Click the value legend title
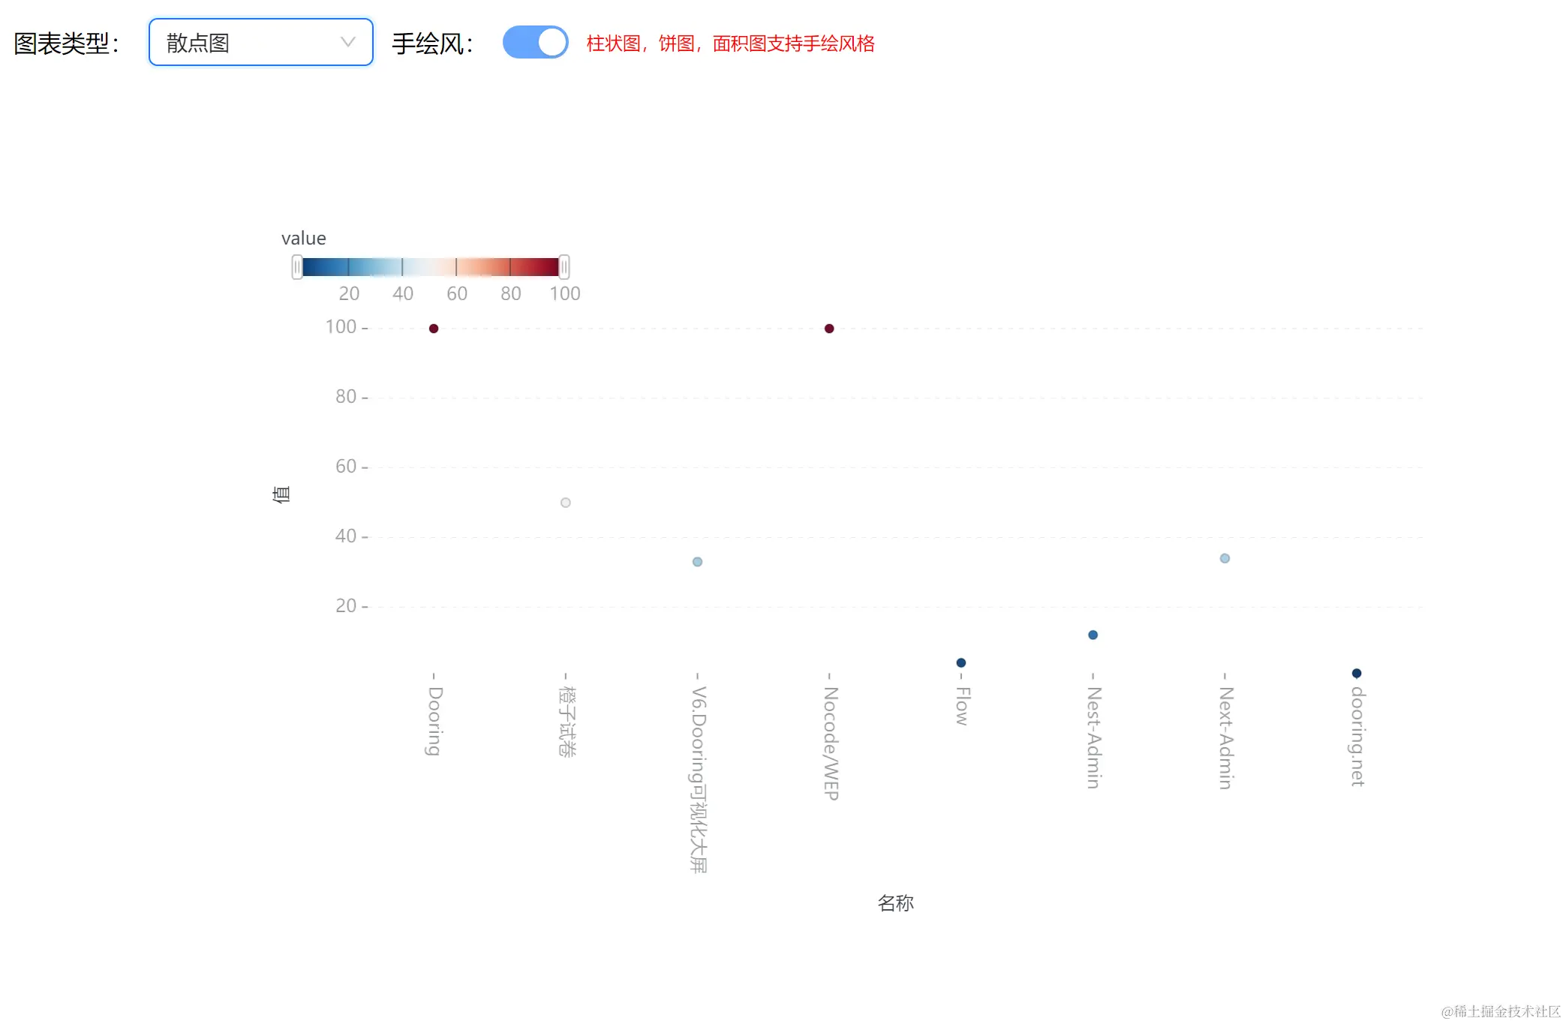The image size is (1566, 1024). pos(303,239)
